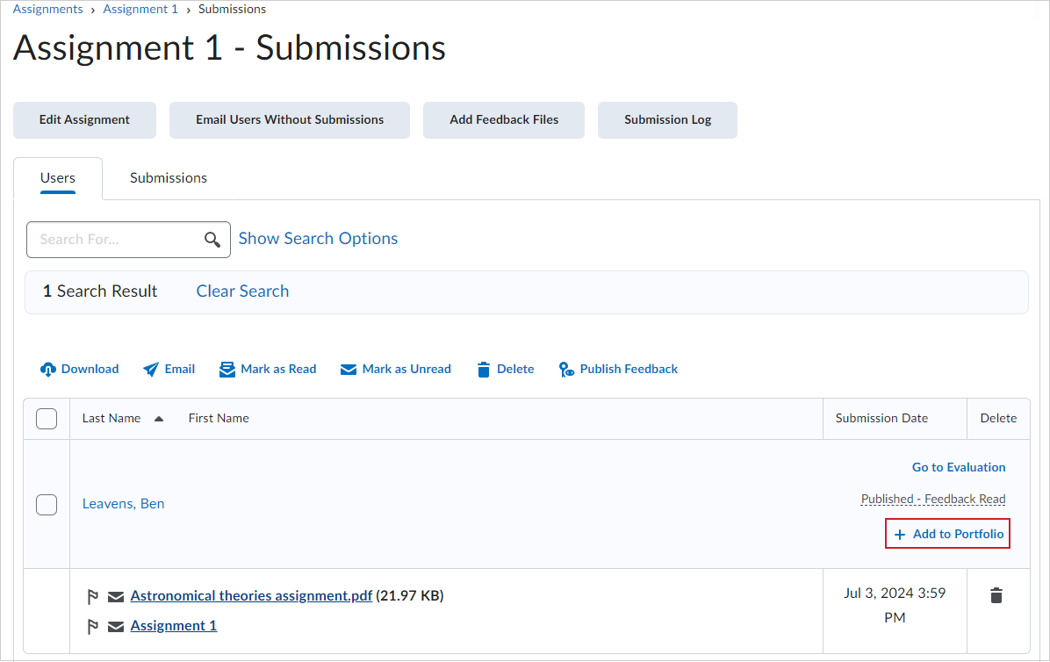The width and height of the screenshot is (1050, 662).
Task: Click the magnifying glass search icon
Action: coord(212,239)
